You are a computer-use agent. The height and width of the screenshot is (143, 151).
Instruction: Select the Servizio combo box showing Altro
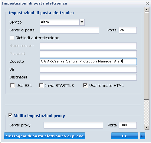click(62, 22)
